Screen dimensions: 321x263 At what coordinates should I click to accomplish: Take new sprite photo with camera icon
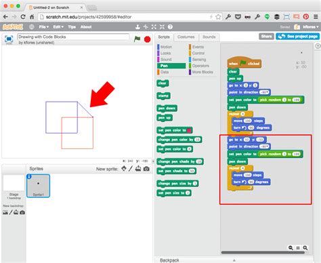click(146, 169)
